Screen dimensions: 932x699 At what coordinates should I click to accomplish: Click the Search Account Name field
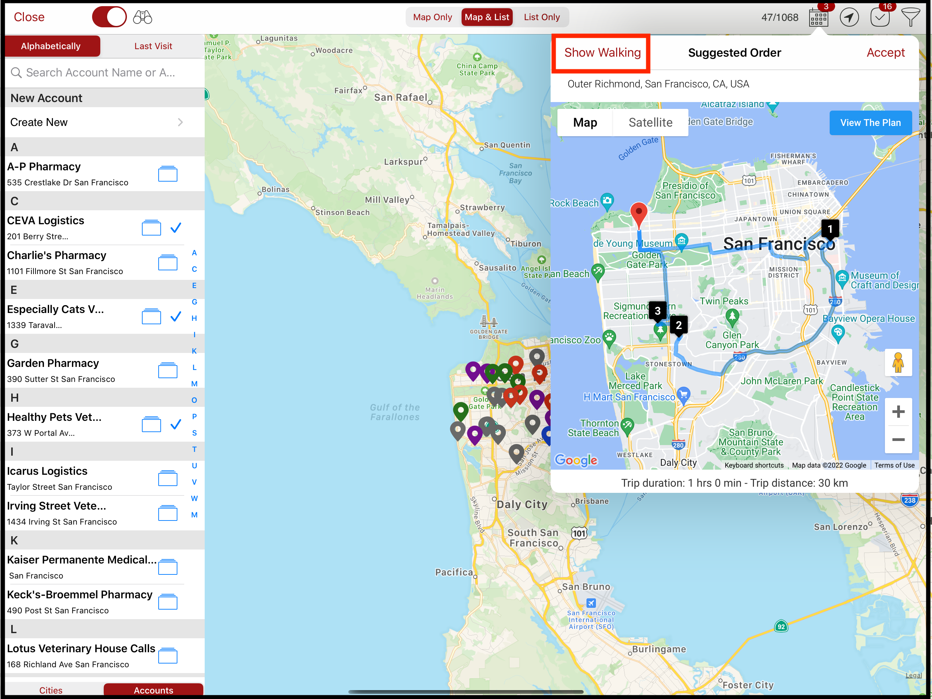point(101,72)
